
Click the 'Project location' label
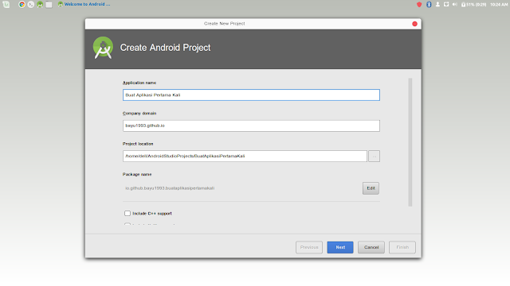click(x=138, y=144)
